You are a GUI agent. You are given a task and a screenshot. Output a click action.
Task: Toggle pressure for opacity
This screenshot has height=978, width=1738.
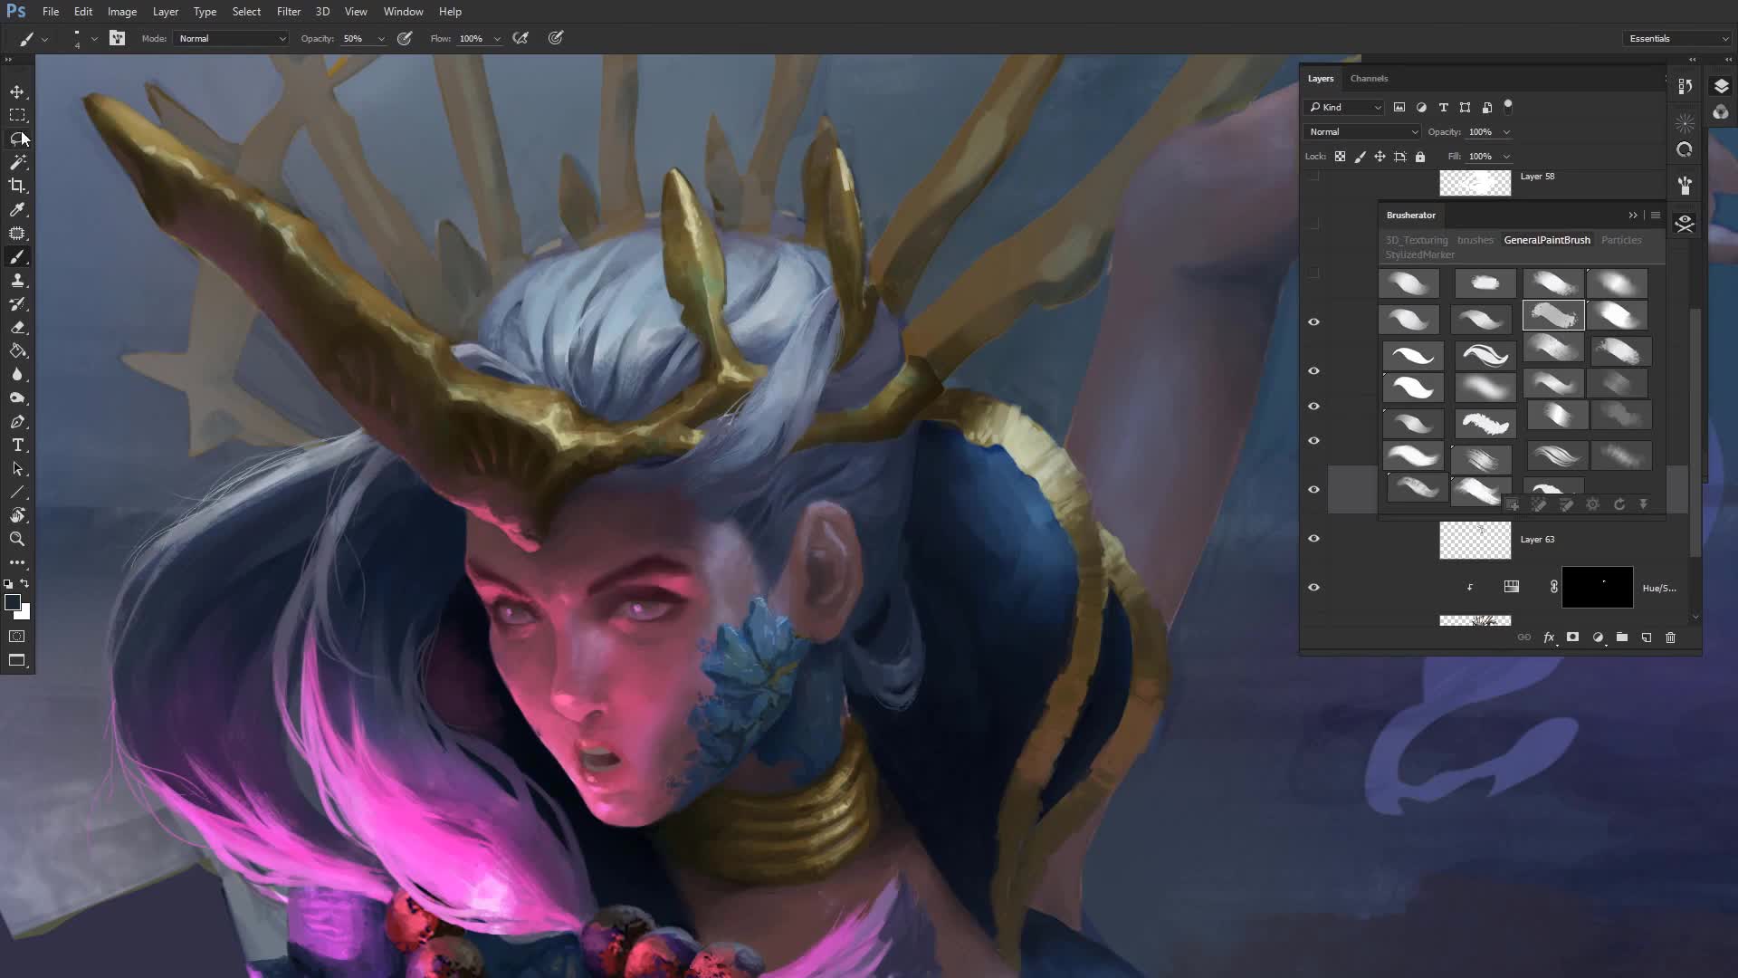405,38
